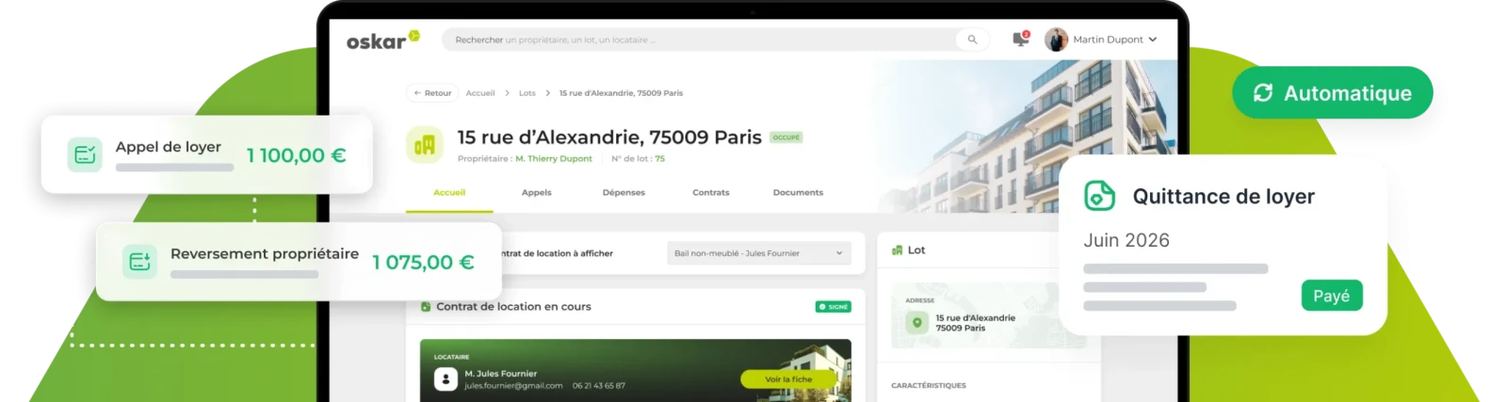The image size is (1507, 402).
Task: Focus the Rechercher search field
Action: pyautogui.click(x=716, y=40)
